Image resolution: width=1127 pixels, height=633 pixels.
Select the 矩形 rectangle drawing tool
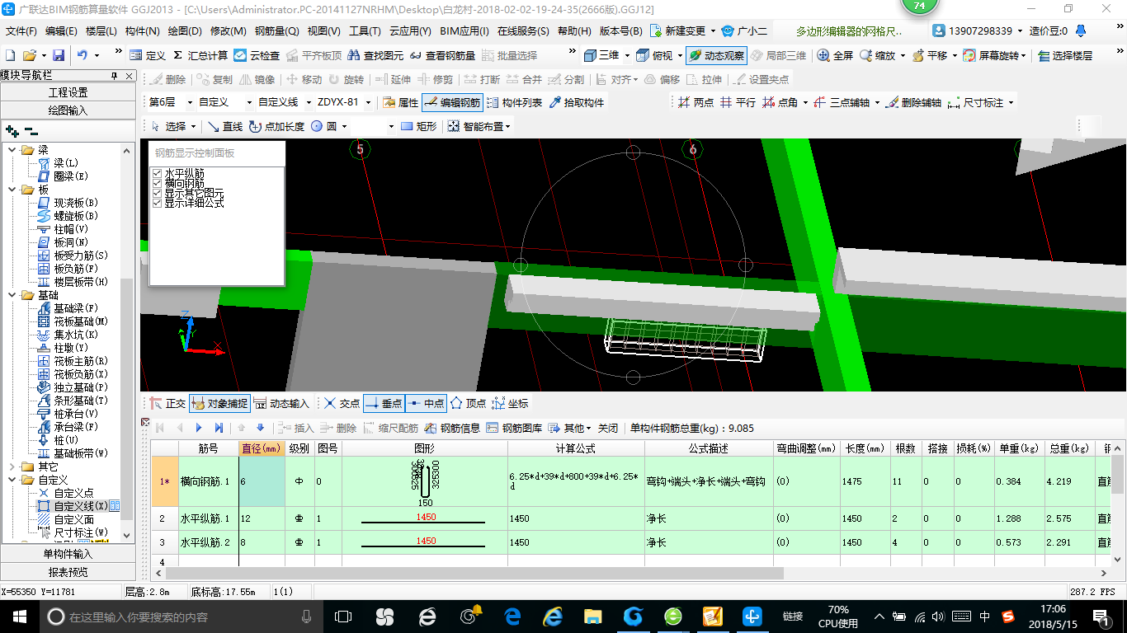pyautogui.click(x=418, y=126)
